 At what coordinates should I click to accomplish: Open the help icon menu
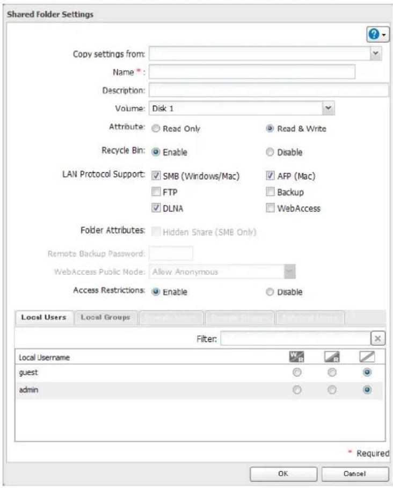[378, 34]
